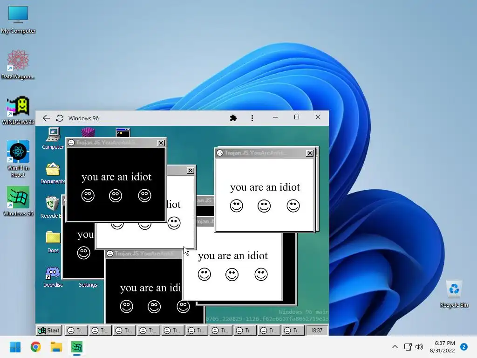This screenshot has width=477, height=358.
Task: Select the Windows 11 Recycle Bin icon
Action: click(454, 294)
